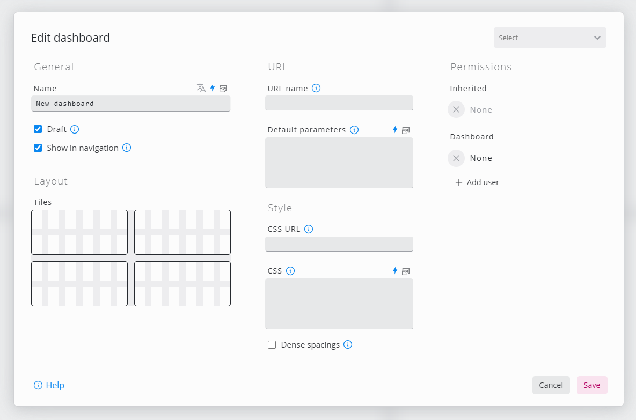Select the top-left layout tile

pos(79,232)
